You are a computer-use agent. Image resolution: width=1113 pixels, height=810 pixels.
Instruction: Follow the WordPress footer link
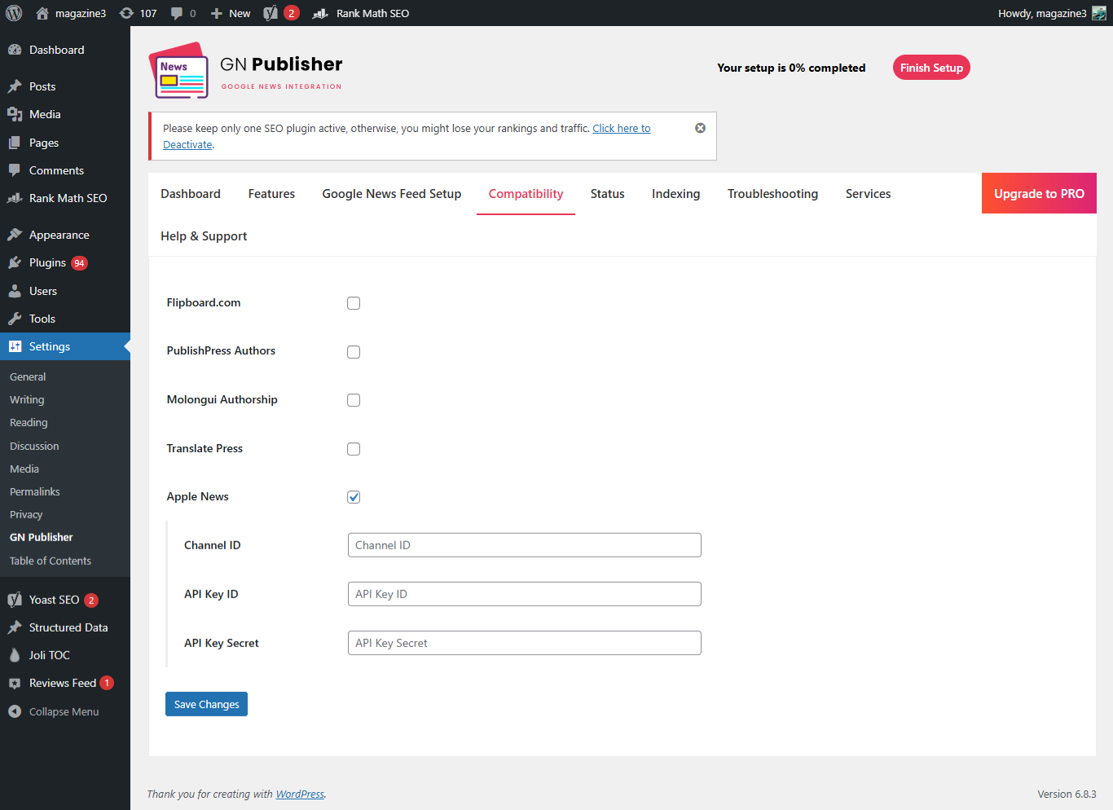[300, 794]
